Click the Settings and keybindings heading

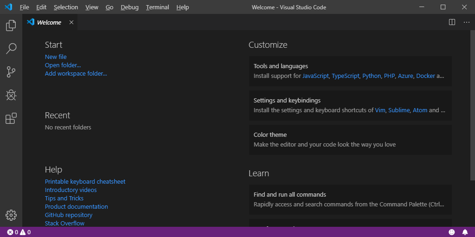[x=287, y=100]
